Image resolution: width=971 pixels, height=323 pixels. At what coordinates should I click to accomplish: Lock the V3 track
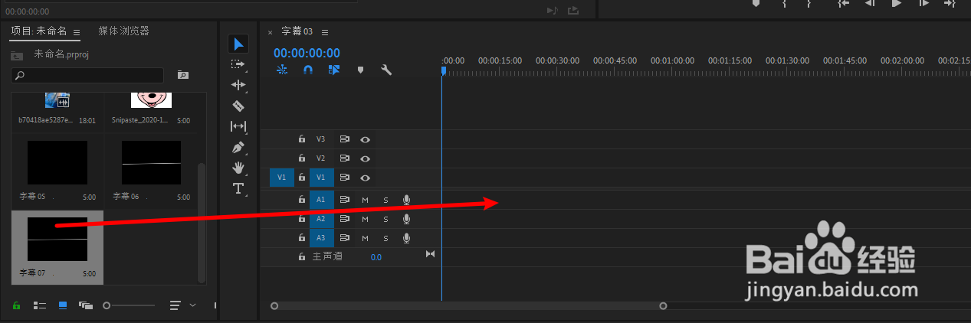[x=302, y=139]
